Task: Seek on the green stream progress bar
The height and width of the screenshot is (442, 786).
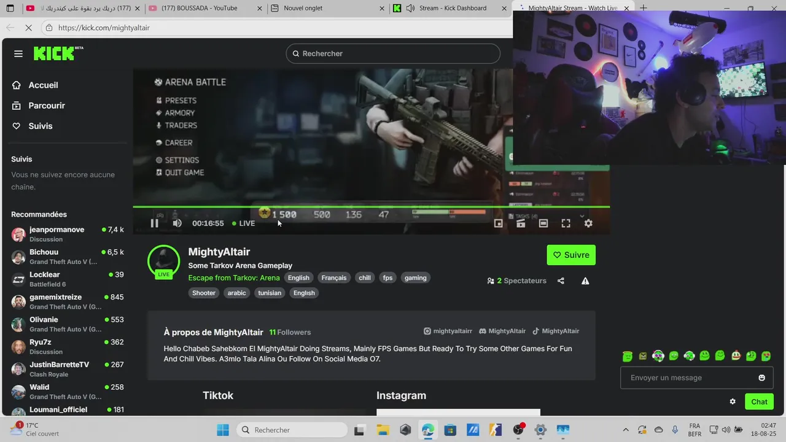Action: point(372,207)
